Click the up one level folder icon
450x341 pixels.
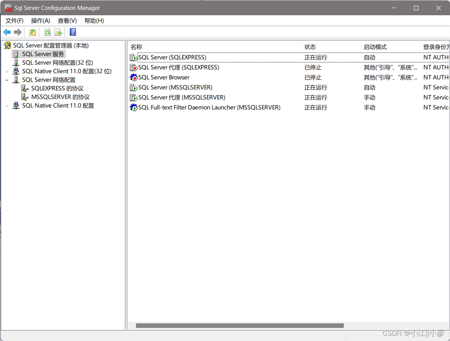click(x=32, y=32)
